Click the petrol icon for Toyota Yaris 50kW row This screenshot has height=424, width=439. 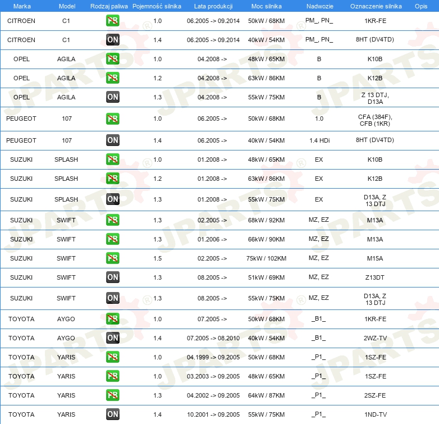112,357
